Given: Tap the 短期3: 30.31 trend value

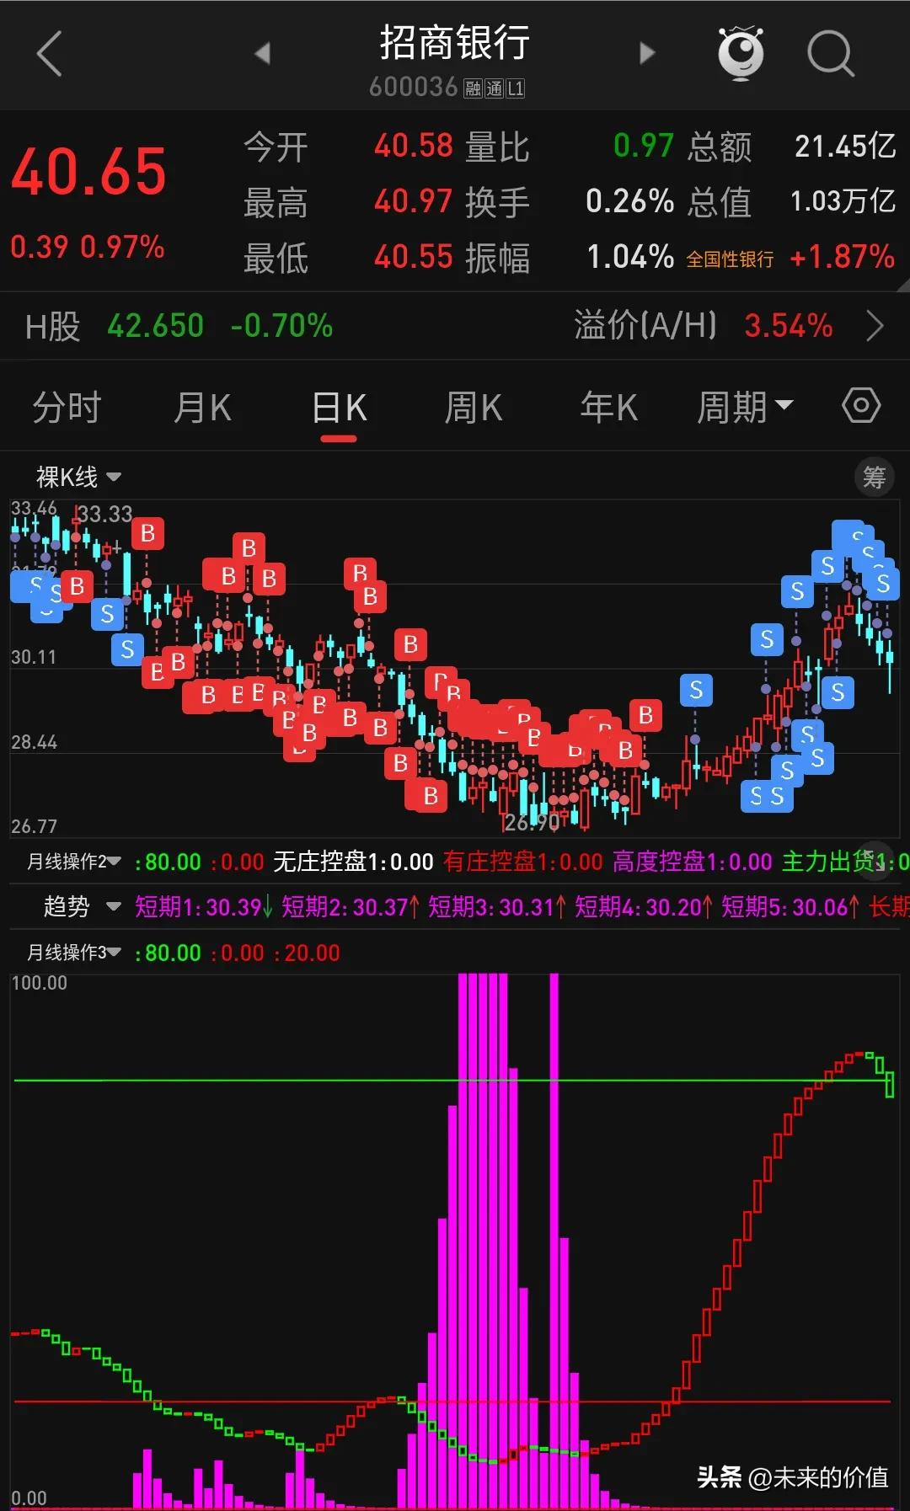Looking at the screenshot, I should 496,907.
